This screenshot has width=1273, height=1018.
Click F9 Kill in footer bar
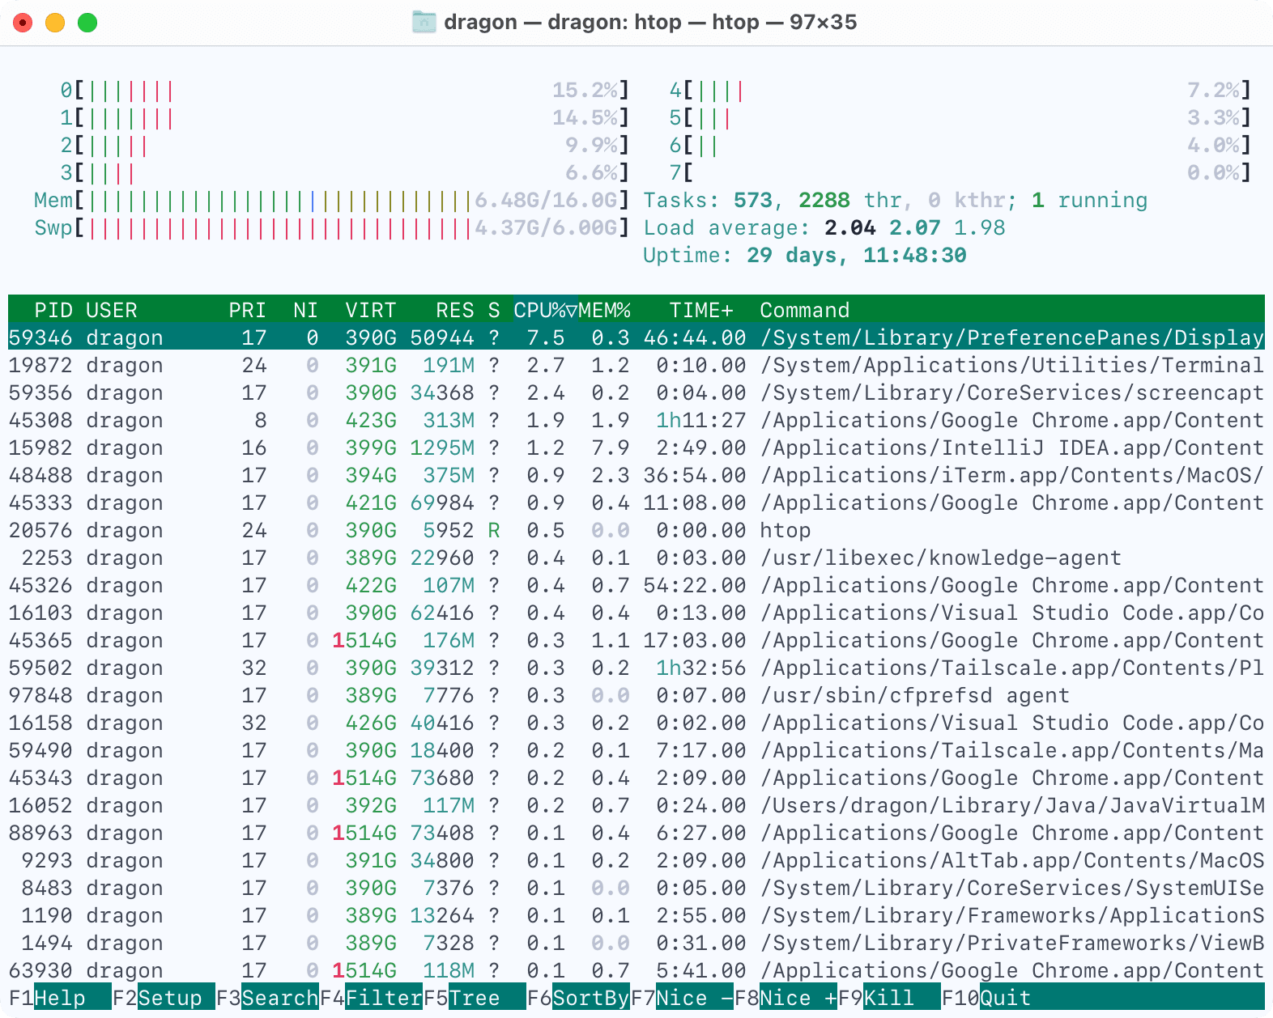pyautogui.click(x=889, y=998)
